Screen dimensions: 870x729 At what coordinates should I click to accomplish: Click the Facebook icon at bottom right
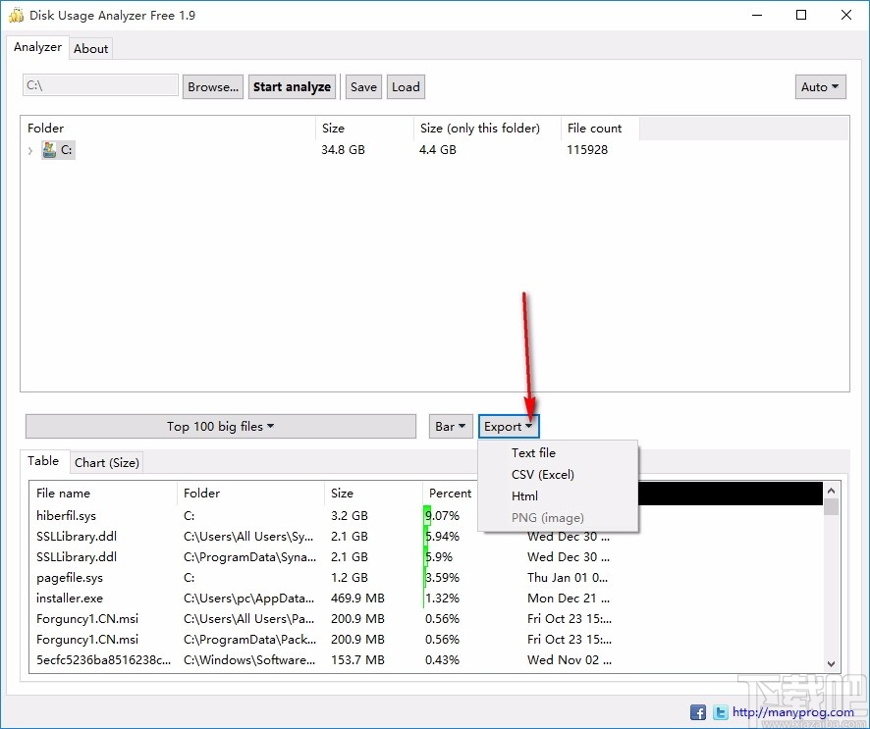[698, 711]
